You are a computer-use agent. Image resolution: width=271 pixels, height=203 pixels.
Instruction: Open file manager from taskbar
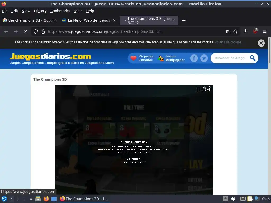pos(38,199)
